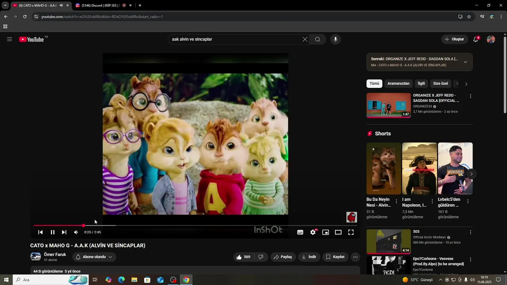Clear the search box with the X
The width and height of the screenshot is (507, 285).
pyautogui.click(x=305, y=39)
